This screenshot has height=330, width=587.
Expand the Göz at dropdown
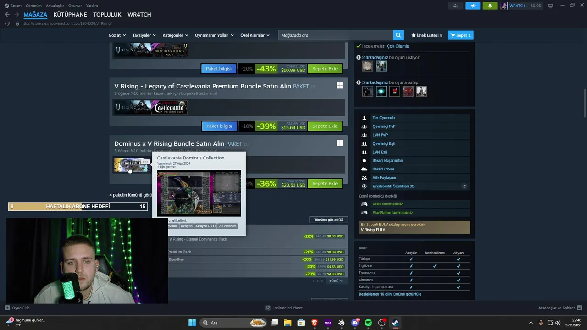pyautogui.click(x=116, y=35)
